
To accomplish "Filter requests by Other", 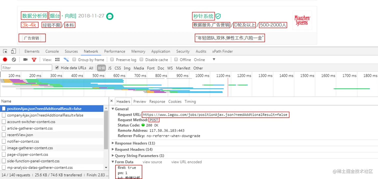I will point(198,68).
